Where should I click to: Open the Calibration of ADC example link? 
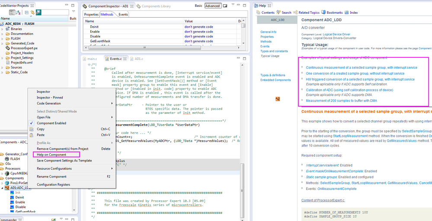349,90
